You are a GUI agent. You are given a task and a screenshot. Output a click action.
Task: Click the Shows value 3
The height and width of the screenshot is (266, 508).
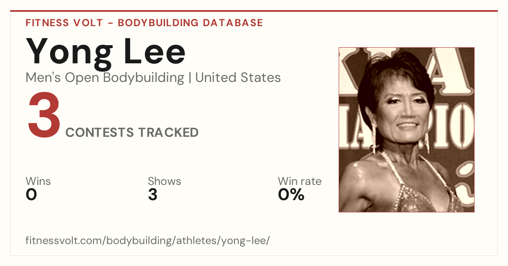coord(152,195)
